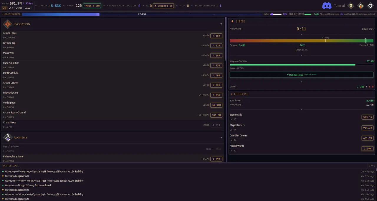Click the Siege lightning bolt icon
This screenshot has height=201, width=377.
point(232,21)
